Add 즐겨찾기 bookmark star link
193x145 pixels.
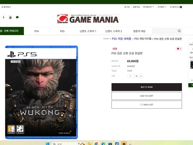6,7
